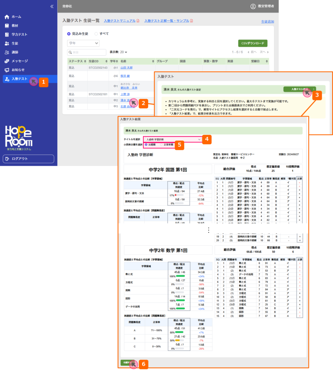Viewport: 333px width, 371px height.
Task: Select the 見込み生徒 radio button
Action: point(69,34)
